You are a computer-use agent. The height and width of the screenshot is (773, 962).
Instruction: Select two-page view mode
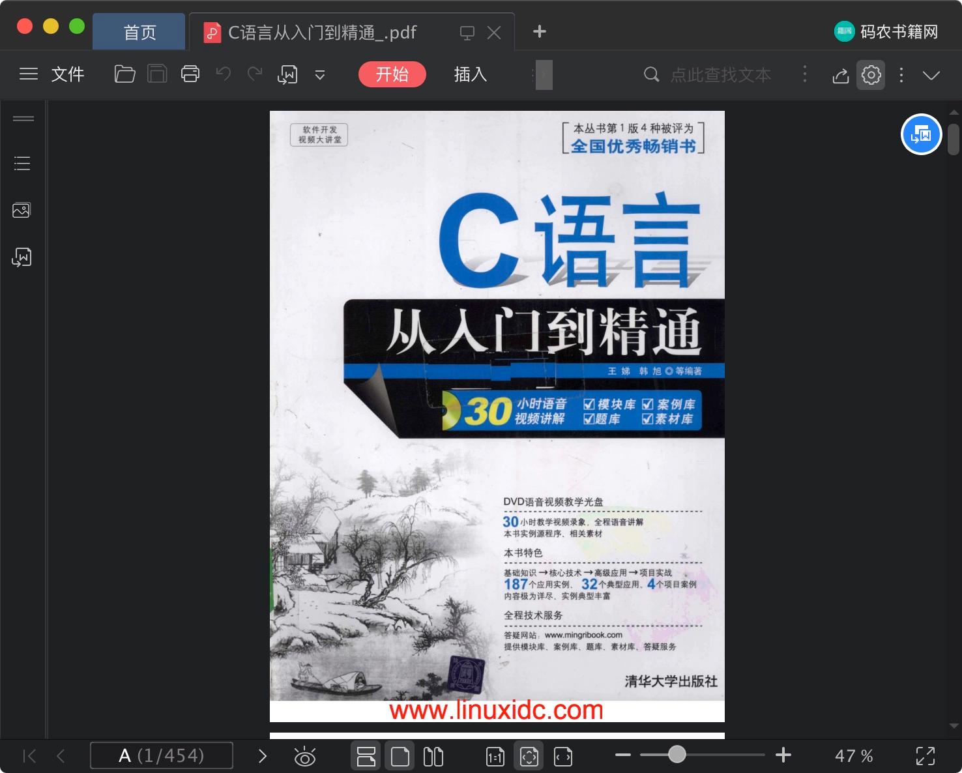click(x=433, y=756)
